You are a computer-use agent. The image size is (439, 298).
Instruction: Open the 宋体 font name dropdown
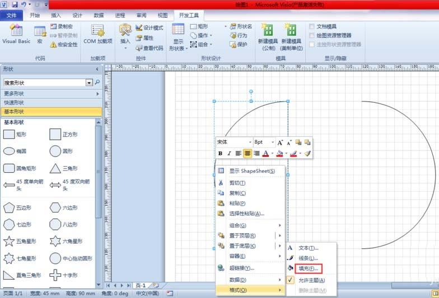(250, 142)
